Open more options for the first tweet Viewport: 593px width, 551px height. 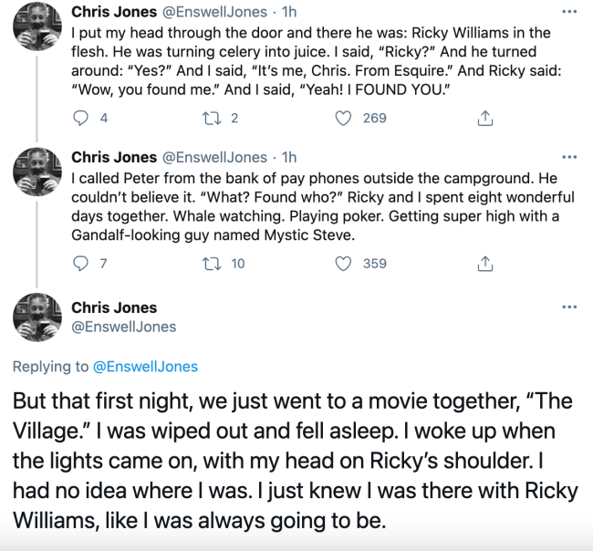click(569, 12)
